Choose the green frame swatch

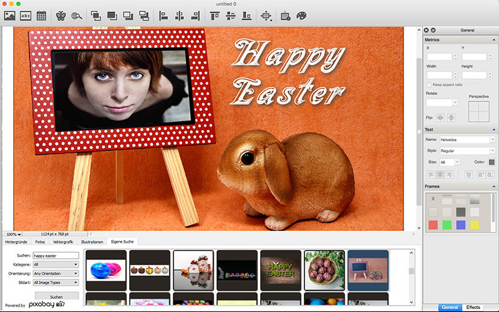[x=447, y=225]
